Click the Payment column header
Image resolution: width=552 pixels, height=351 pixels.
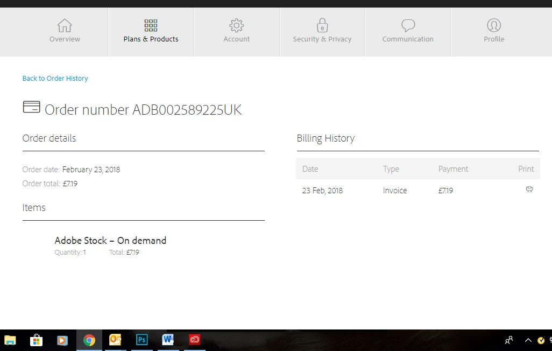(x=453, y=169)
